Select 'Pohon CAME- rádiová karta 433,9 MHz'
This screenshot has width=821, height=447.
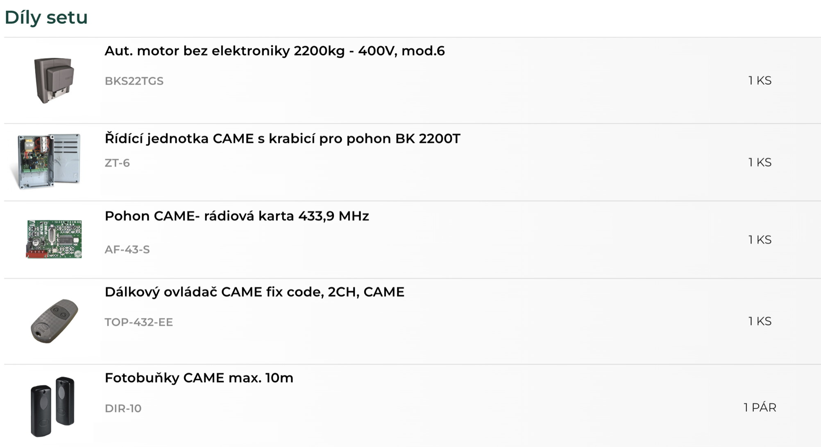237,216
